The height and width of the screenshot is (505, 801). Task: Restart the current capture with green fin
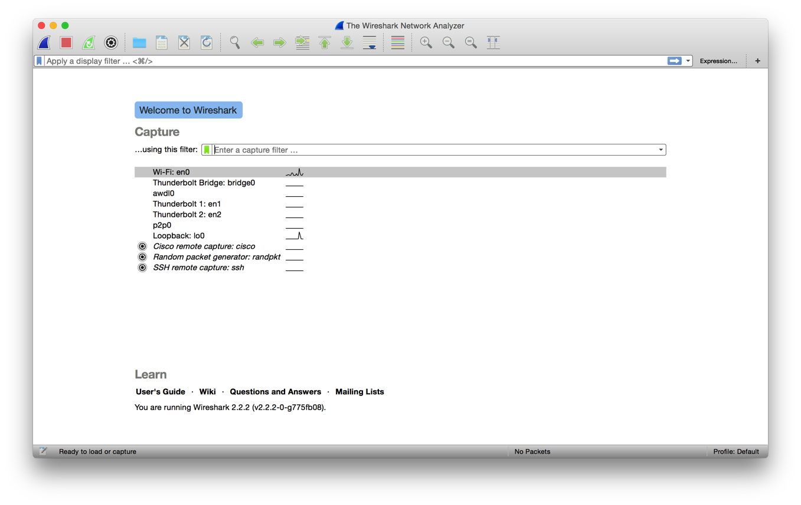[89, 42]
